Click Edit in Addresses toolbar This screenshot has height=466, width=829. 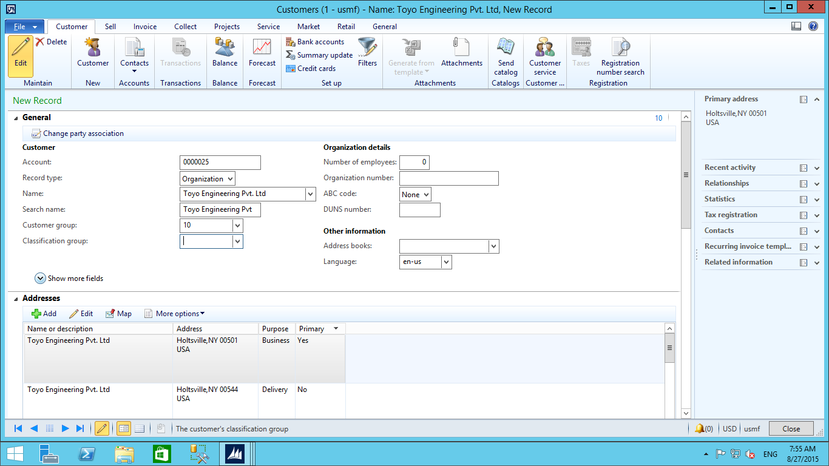[81, 314]
